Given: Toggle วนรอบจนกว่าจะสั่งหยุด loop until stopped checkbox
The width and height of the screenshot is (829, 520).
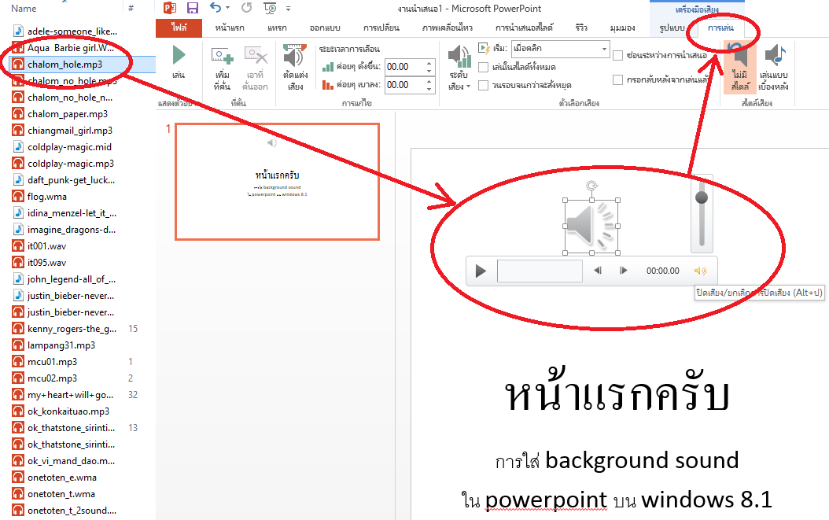Looking at the screenshot, I should tap(483, 85).
